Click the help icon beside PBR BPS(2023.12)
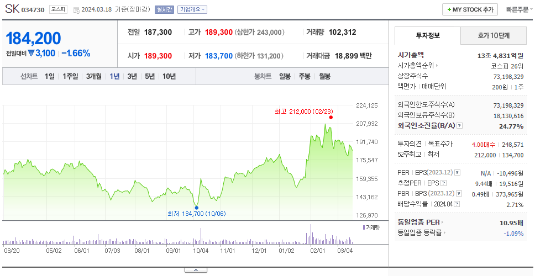The image size is (535, 276). click(459, 194)
